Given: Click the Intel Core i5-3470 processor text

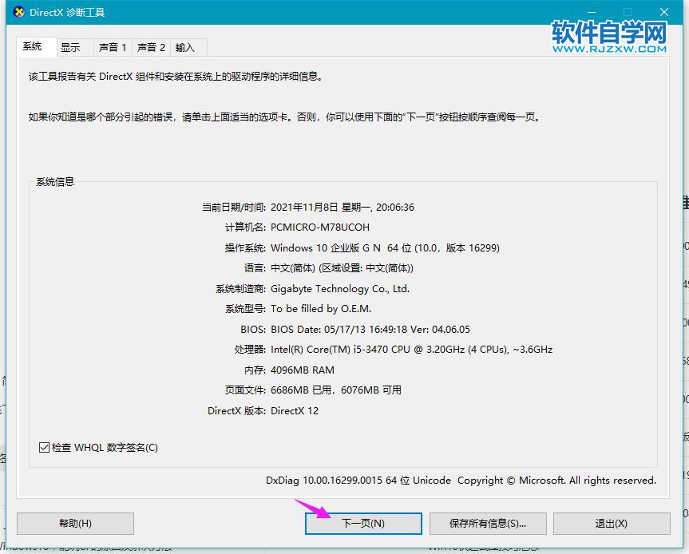Looking at the screenshot, I should [411, 350].
